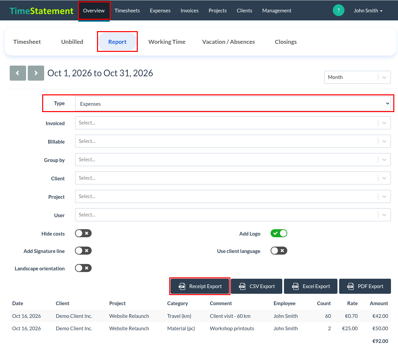Switch to the Closings tab
This screenshot has width=398, height=356.
click(286, 41)
